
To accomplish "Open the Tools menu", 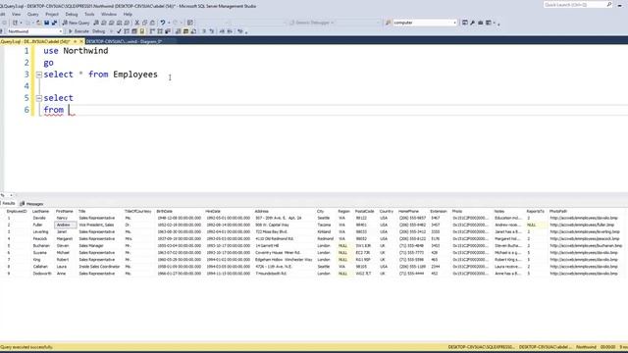I will 89,14.
